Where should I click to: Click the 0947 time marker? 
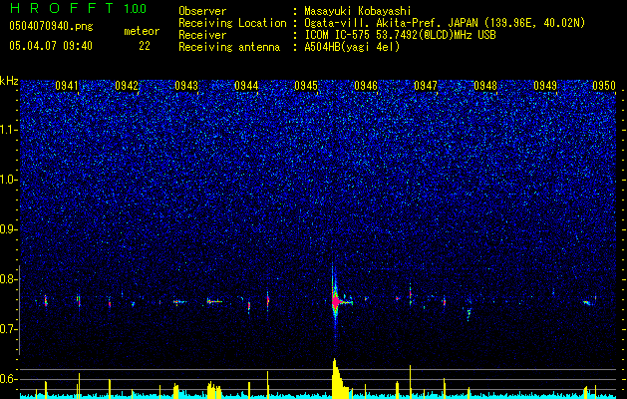[x=426, y=86]
